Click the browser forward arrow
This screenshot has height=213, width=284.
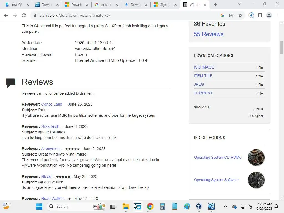(15, 16)
